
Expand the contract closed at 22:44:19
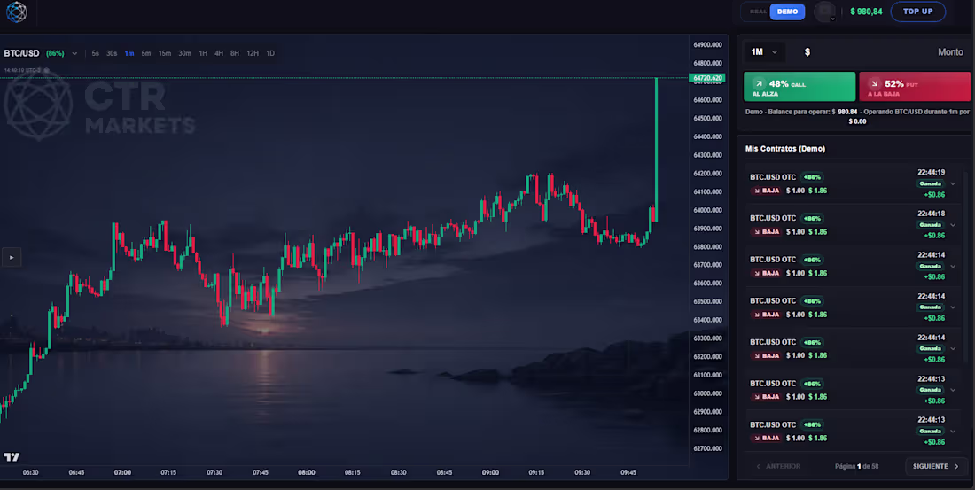pyautogui.click(x=953, y=183)
